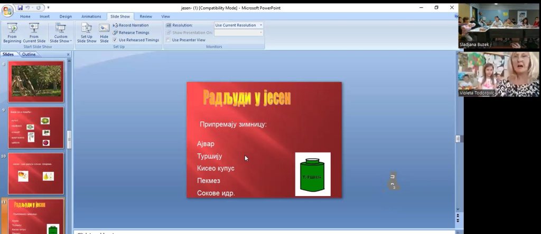Click Record Narration button

tap(130, 25)
